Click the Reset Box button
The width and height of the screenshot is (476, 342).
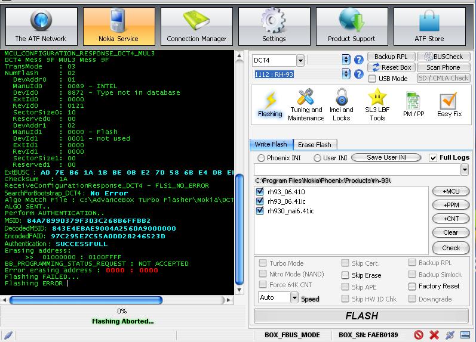click(x=391, y=67)
